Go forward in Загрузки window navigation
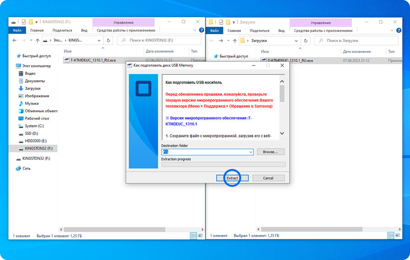 (221, 40)
